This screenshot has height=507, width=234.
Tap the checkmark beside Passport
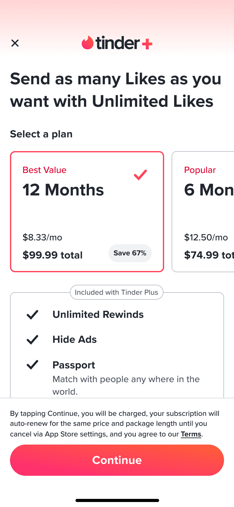coord(32,365)
